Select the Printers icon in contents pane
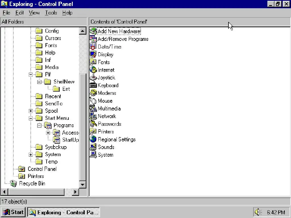291x218 pixels. click(93, 132)
